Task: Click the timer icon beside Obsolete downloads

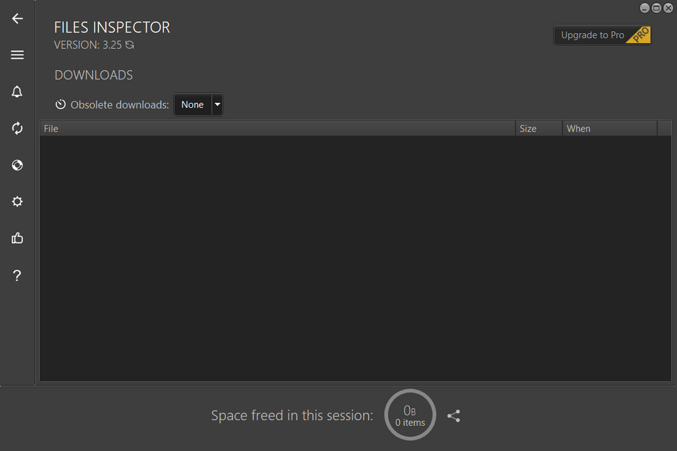Action: [x=61, y=105]
